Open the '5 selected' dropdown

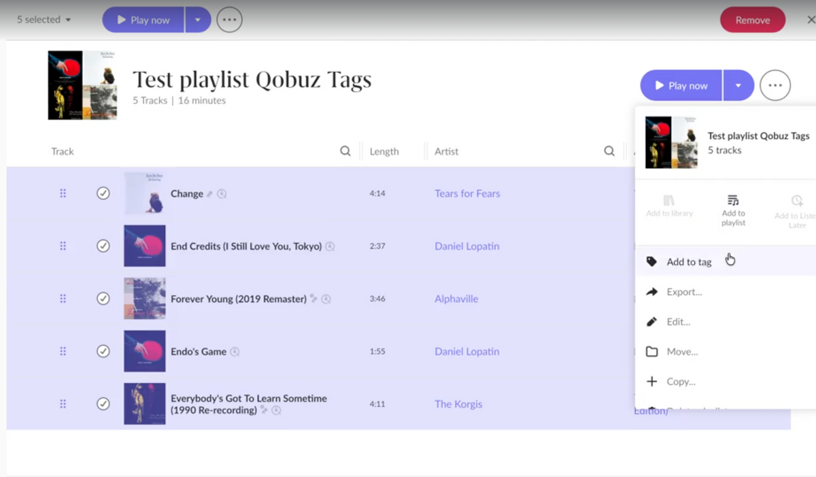coord(44,20)
